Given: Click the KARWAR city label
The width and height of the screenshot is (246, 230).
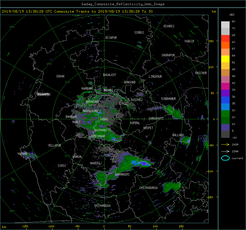Looking at the screenshot, I should point(22,153).
